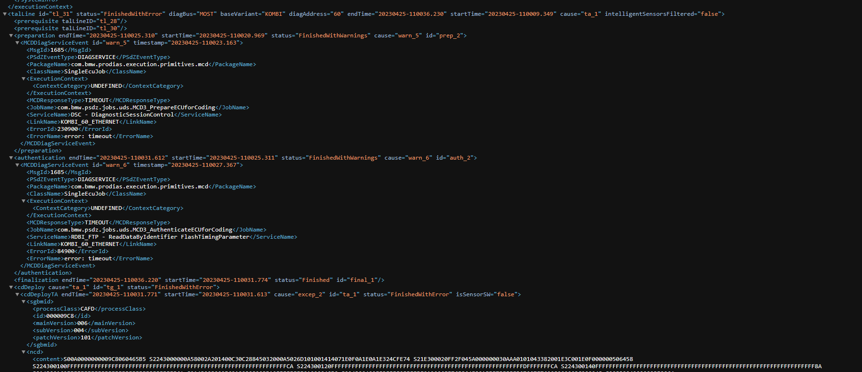Click the id auth_2 attribute
This screenshot has height=372, width=862.
(455, 158)
